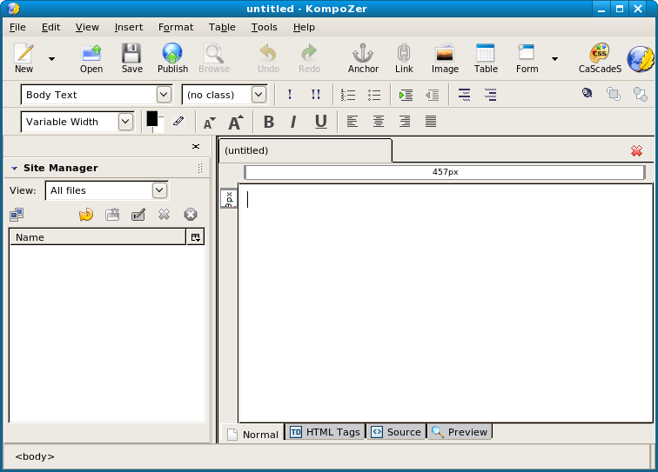The width and height of the screenshot is (658, 472).
Task: Switch to the Source tab
Action: click(396, 432)
